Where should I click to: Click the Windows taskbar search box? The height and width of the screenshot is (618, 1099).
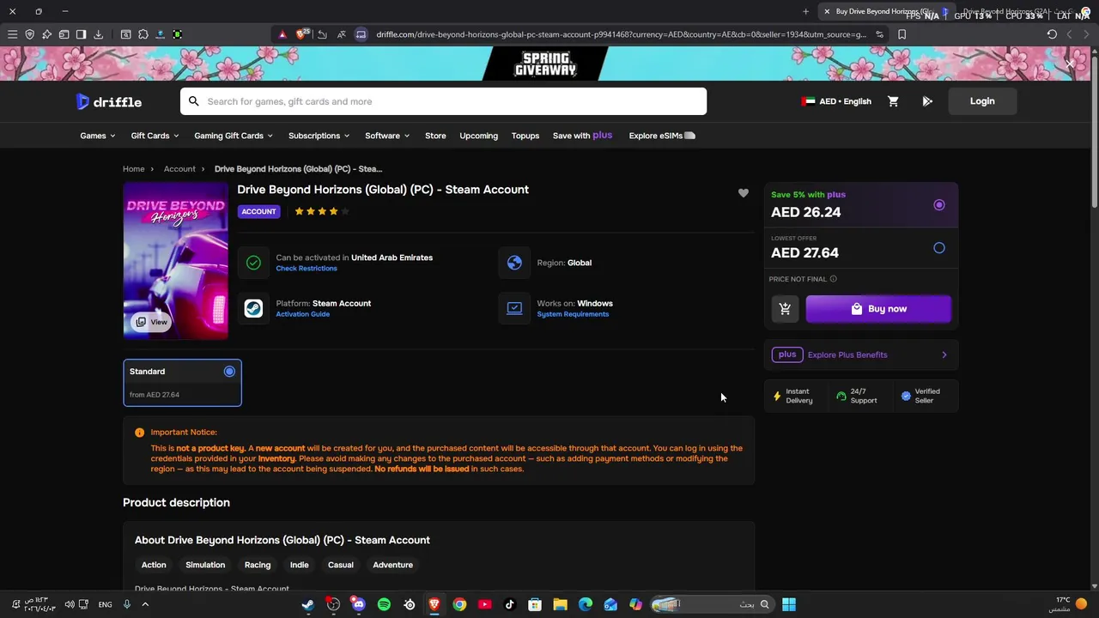coord(711,604)
